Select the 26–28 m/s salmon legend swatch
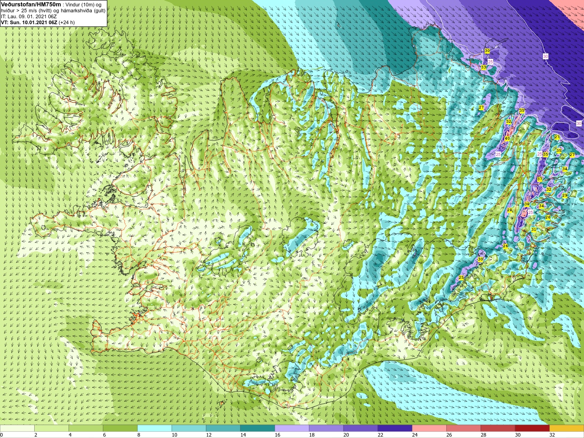Viewport: 584px width, 438px height. tap(464, 428)
